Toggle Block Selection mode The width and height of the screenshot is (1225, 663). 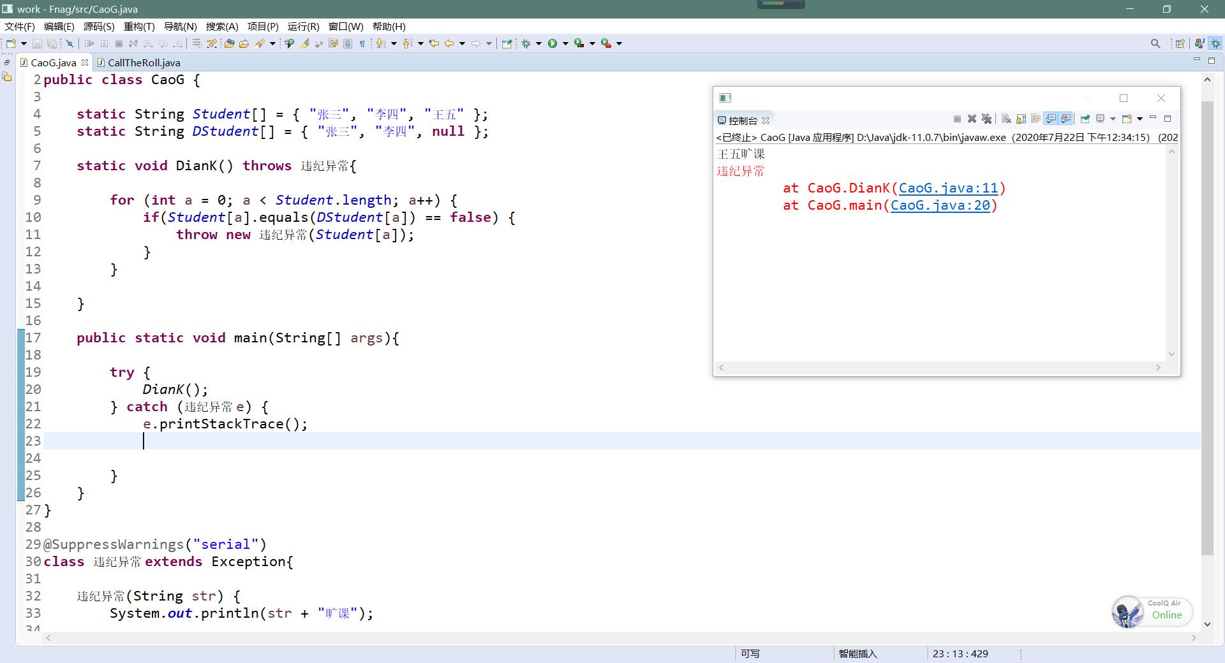(348, 43)
